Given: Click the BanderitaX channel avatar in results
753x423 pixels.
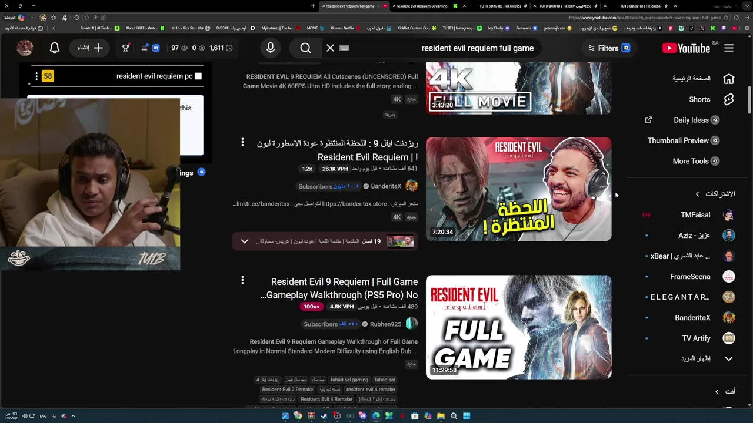Looking at the screenshot, I should (411, 186).
